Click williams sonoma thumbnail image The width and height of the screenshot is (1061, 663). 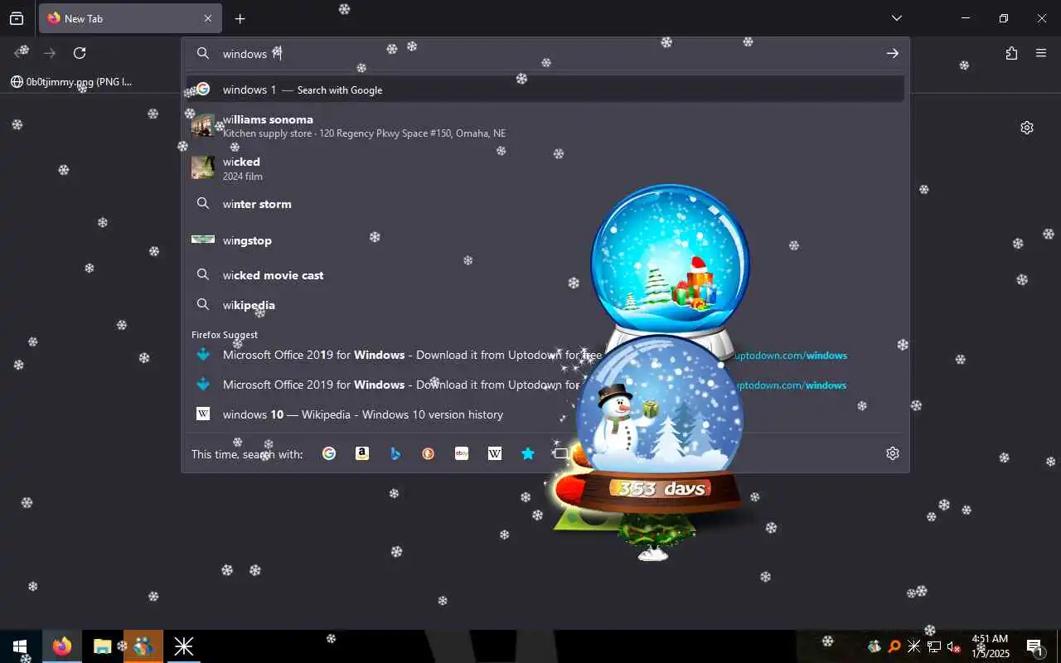(203, 126)
